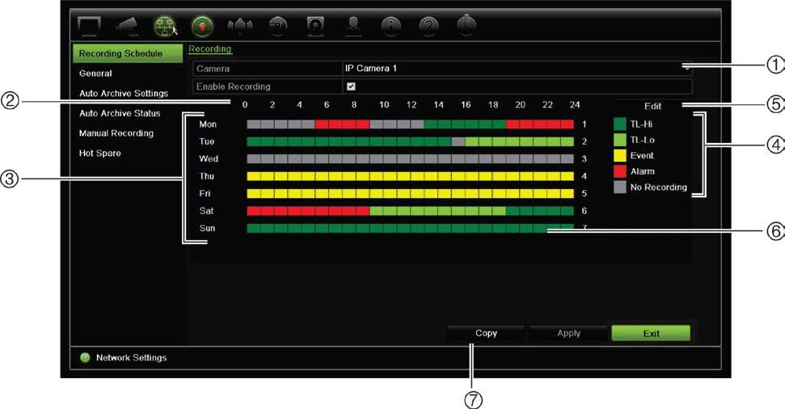Click the hour label 12 on timeline
The image size is (785, 409).
(x=411, y=104)
